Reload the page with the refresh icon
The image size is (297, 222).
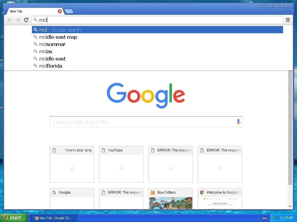(26, 20)
